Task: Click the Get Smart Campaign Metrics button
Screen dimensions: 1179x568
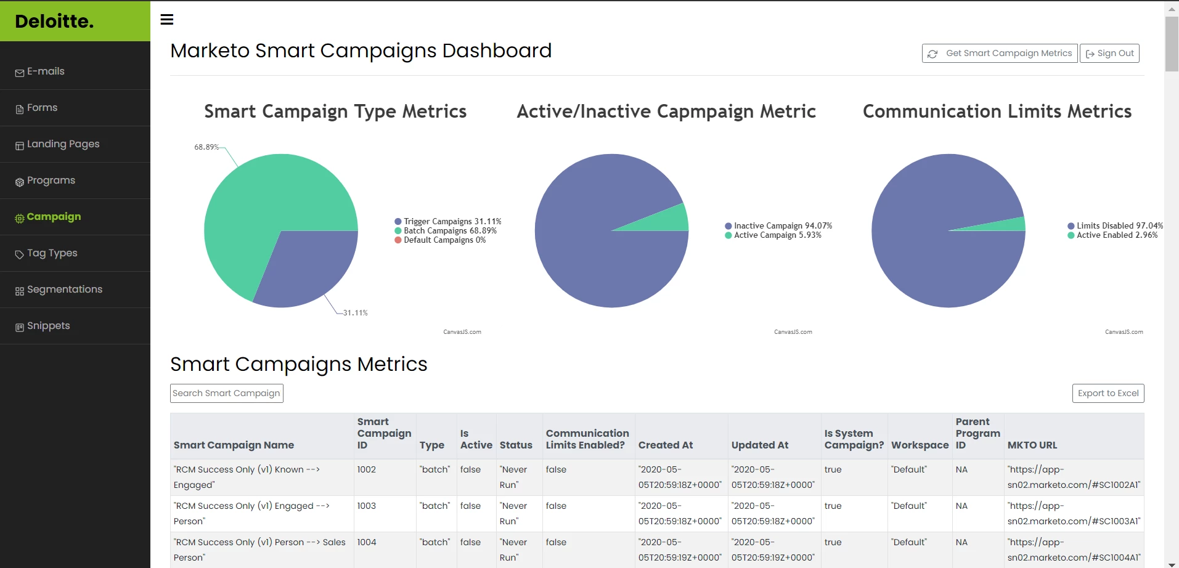Action: coord(1000,53)
